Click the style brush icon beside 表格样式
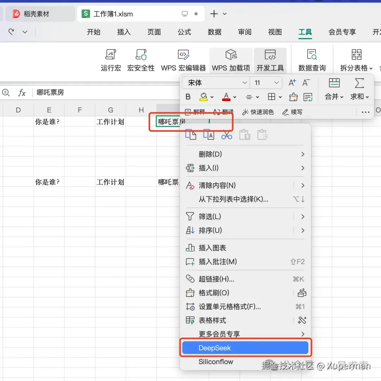This screenshot has height=381, width=381. tap(302, 320)
